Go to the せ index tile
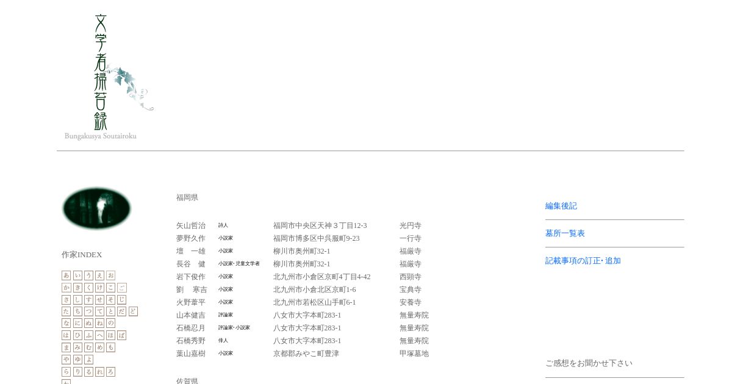 99,299
